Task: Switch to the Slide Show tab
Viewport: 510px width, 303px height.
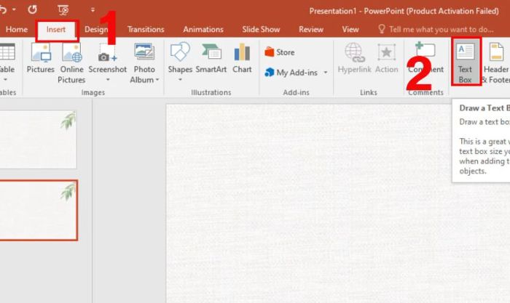Action: 261,30
